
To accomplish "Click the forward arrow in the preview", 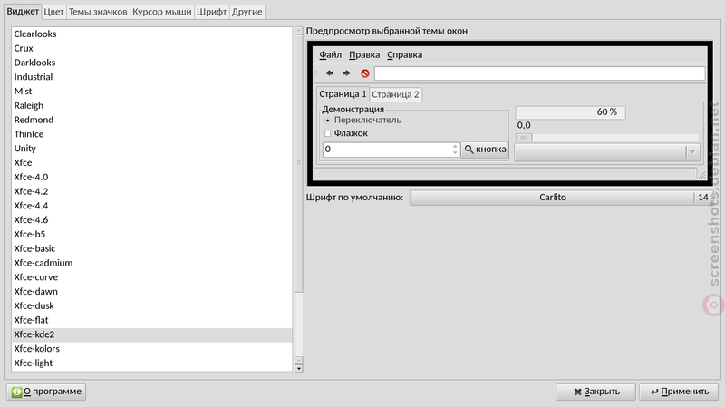I will click(347, 73).
